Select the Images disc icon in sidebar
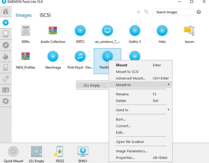Viewport: 209px width, 163px height. (5, 23)
